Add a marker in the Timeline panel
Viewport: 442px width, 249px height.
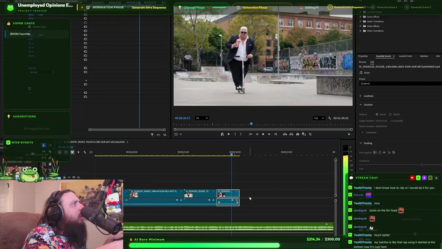pos(78,152)
